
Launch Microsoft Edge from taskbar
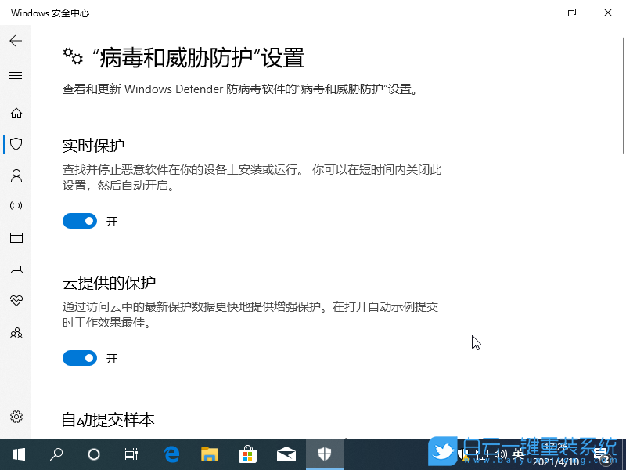point(170,453)
